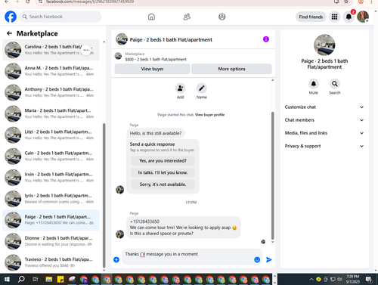378x285 pixels.
Task: Send quick reply 'Sorry, it's not available.'
Action: 163,184
